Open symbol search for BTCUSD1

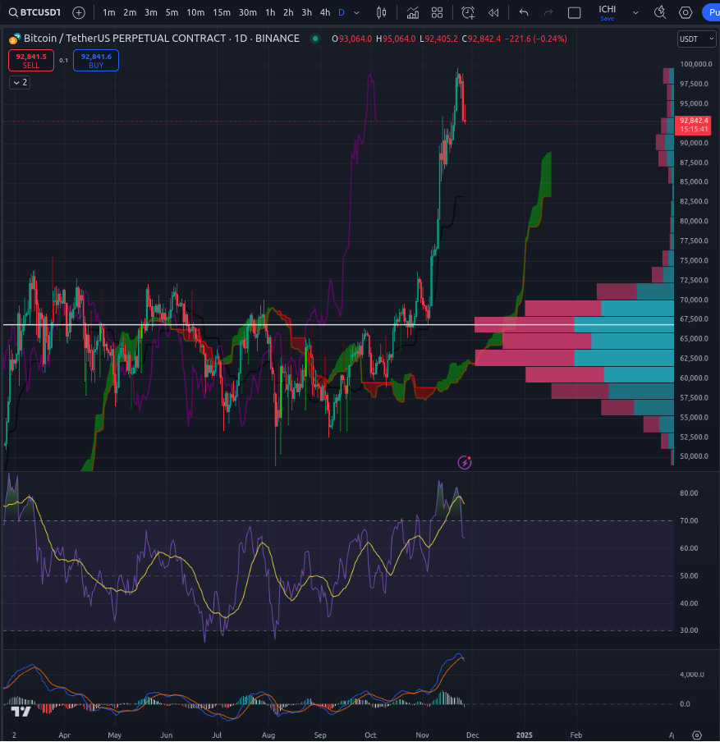tap(35, 12)
